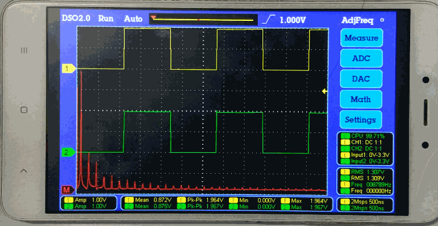The image size is (438, 226).
Task: Tap the rising edge trigger icon
Action: pyautogui.click(x=269, y=20)
